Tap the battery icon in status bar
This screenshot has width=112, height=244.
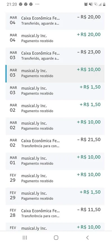point(104,4)
